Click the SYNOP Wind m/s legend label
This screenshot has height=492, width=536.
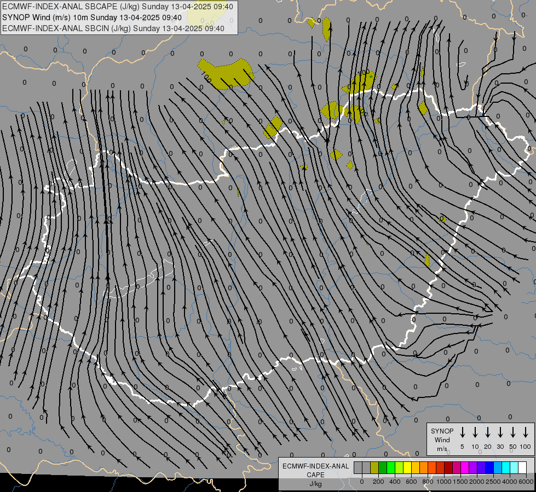(x=442, y=440)
